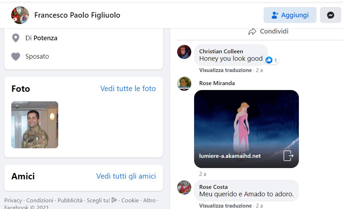Click Visualizza traduzione under Christian Colleen's comment
343x209 pixels.
point(225,70)
